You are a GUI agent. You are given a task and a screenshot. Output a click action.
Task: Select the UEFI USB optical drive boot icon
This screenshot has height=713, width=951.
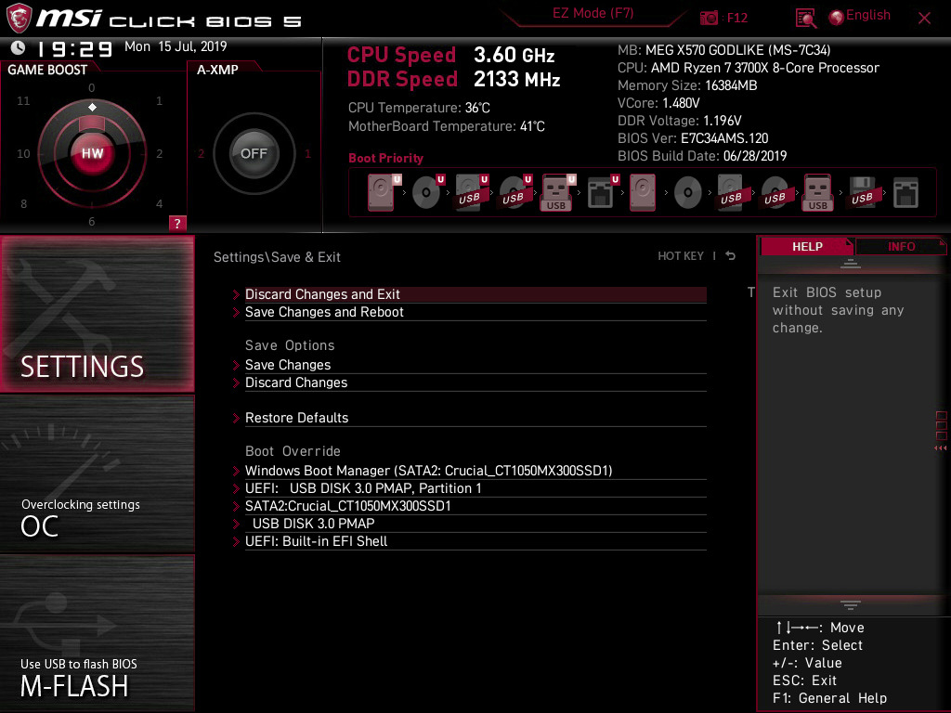515,192
